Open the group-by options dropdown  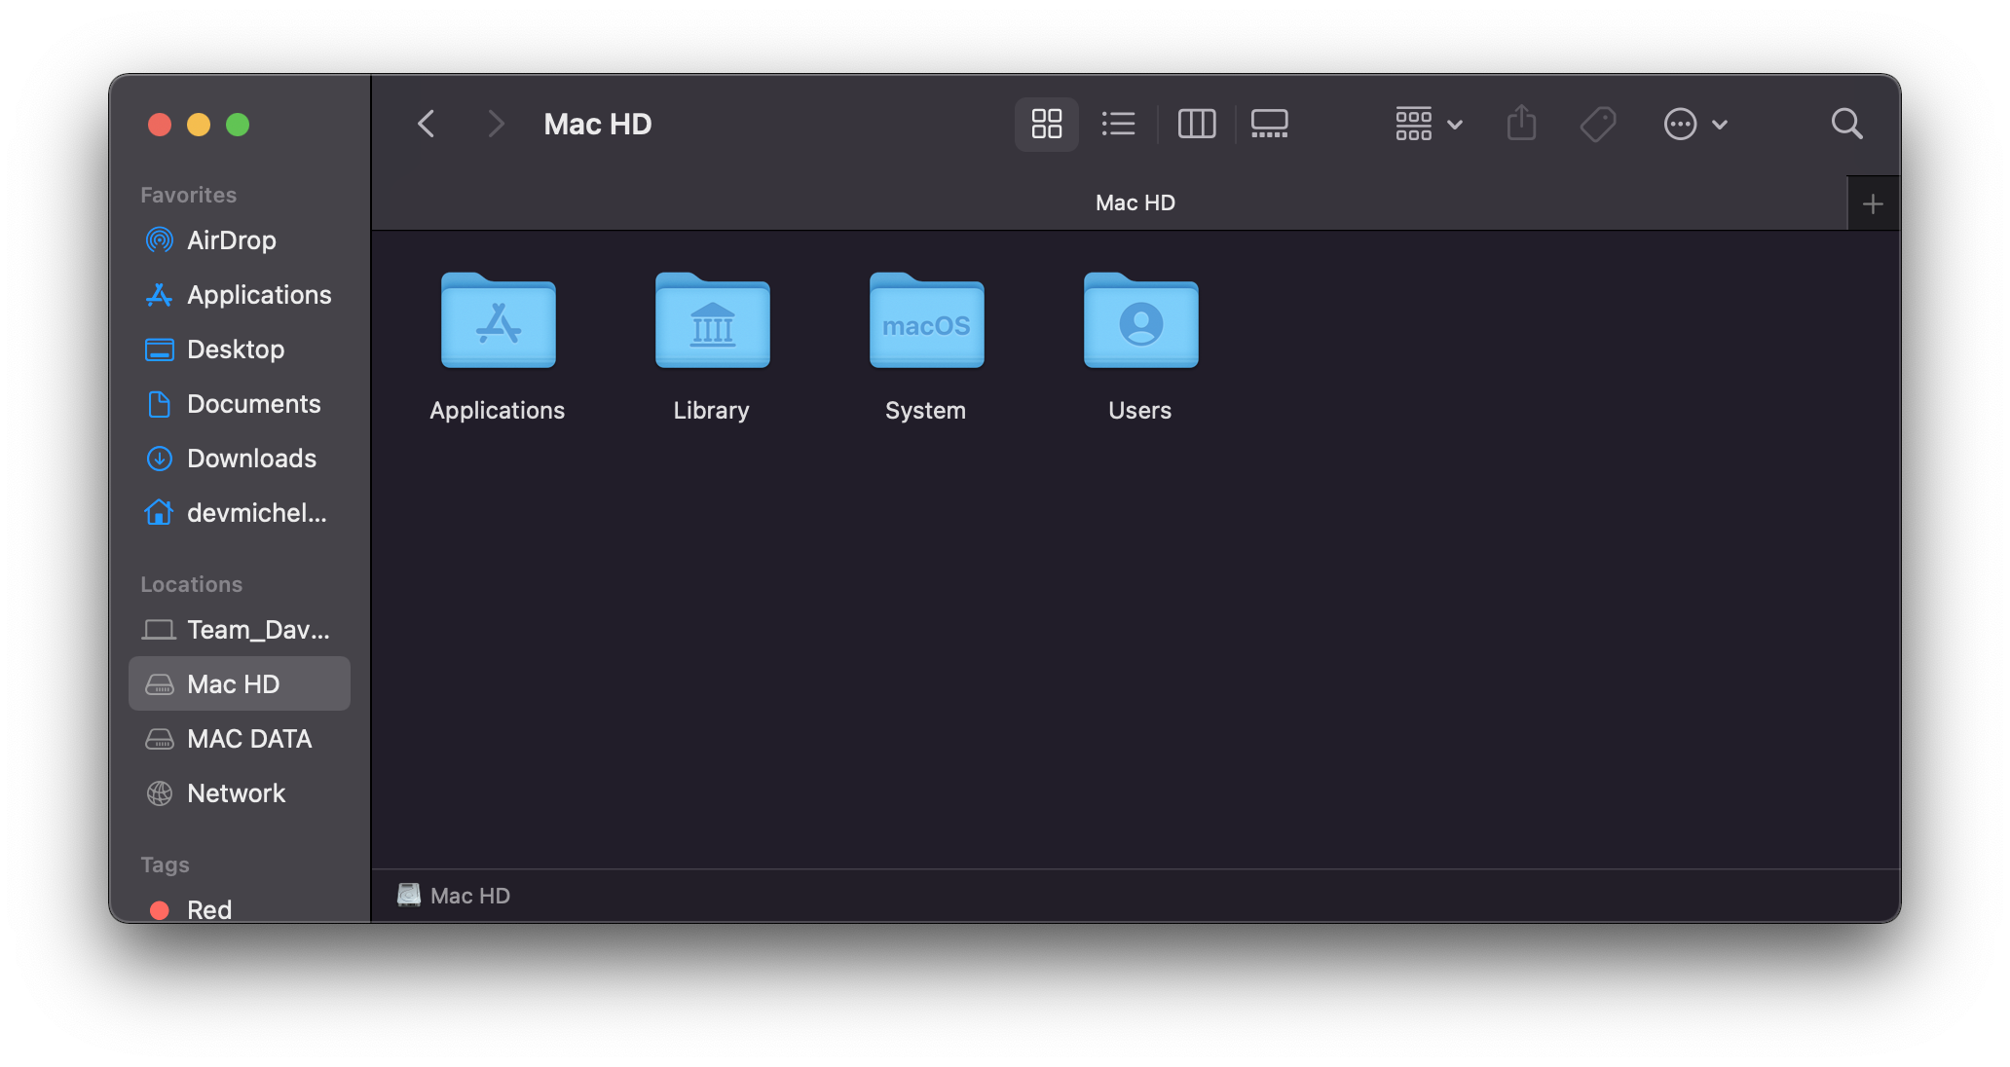click(x=1428, y=124)
